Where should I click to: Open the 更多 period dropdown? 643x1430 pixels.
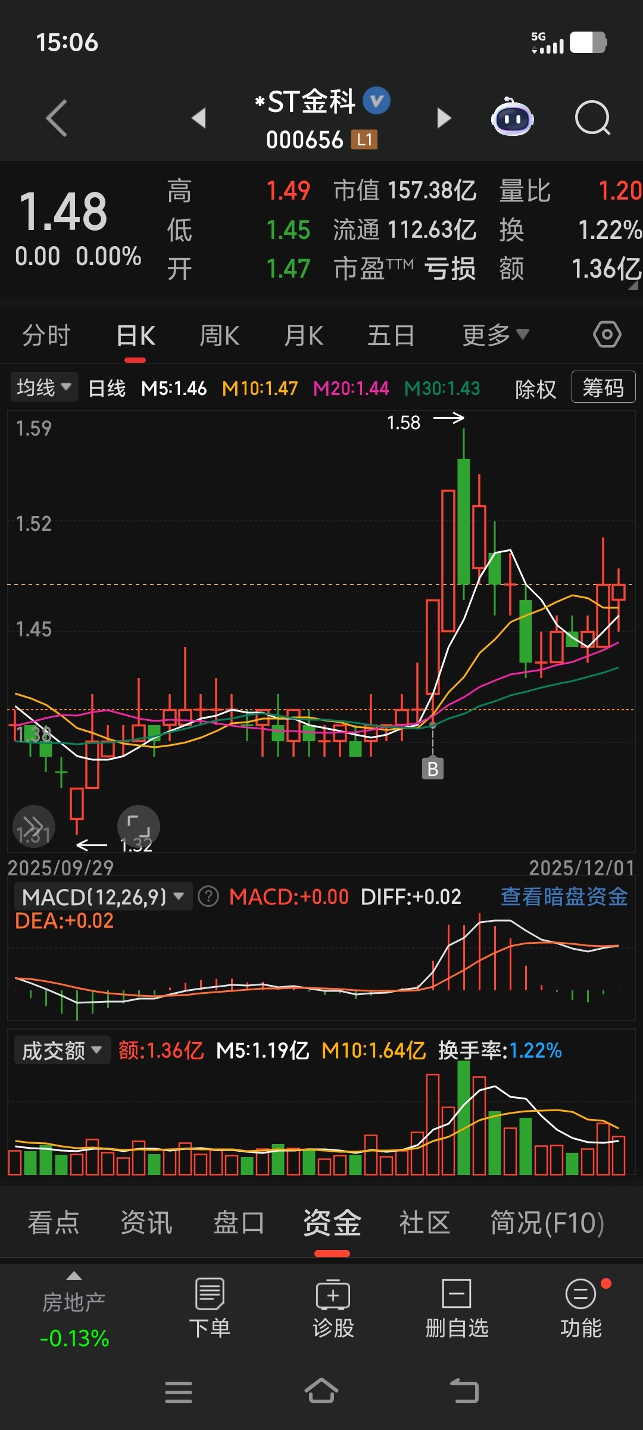496,335
